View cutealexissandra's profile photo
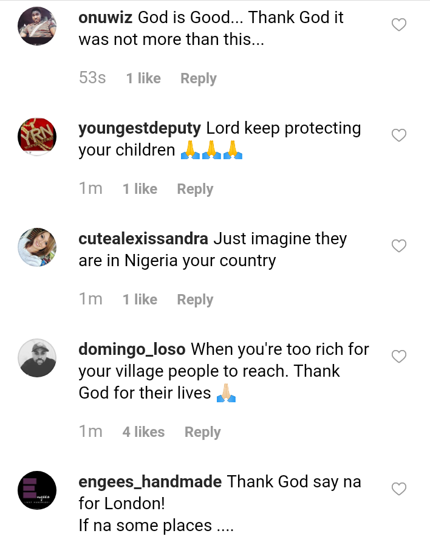The width and height of the screenshot is (430, 556). click(37, 247)
